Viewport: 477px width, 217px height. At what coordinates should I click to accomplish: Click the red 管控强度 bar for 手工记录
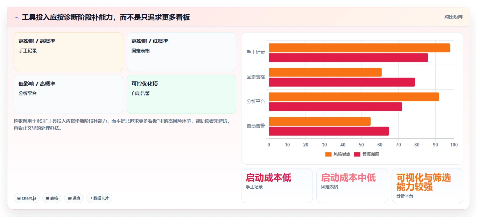pos(348,58)
